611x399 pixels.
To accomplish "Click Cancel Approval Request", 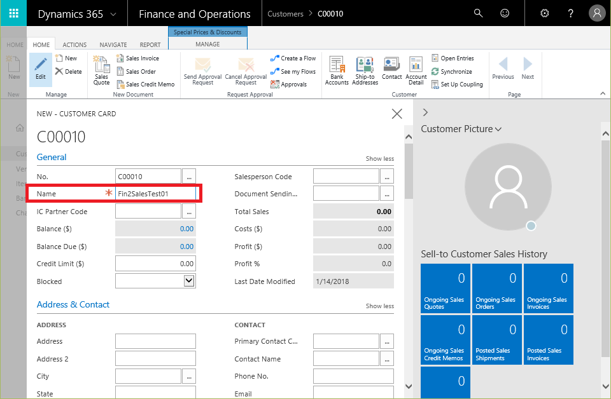I will pos(246,71).
